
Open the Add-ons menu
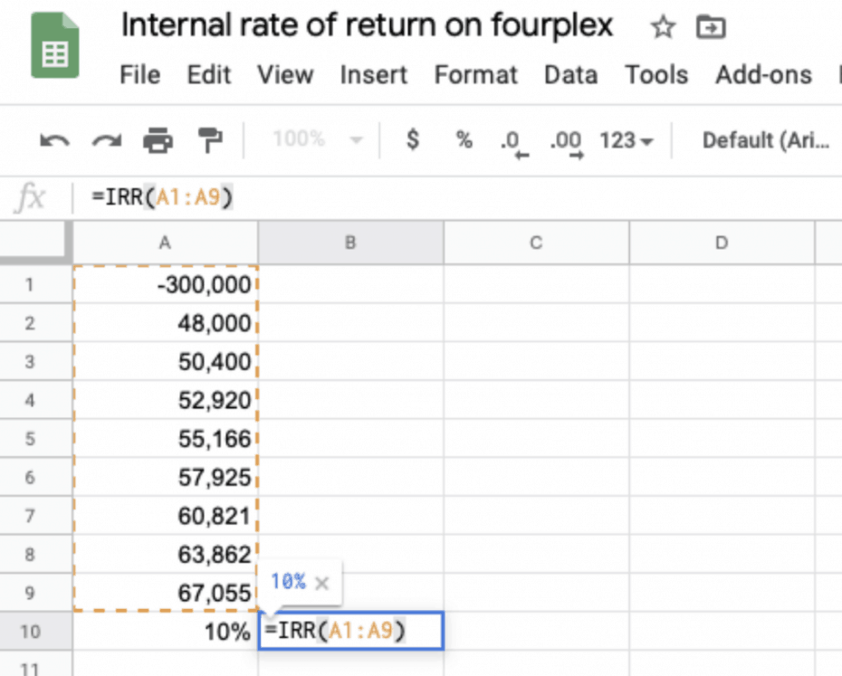coord(763,74)
